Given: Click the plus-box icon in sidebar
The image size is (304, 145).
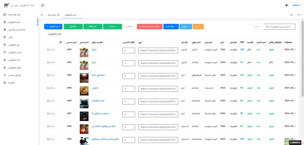Looking at the screenshot, I should (x=4, y=45).
